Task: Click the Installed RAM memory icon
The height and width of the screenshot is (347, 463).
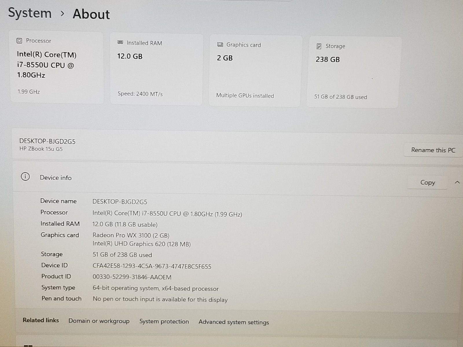Action: tap(120, 43)
